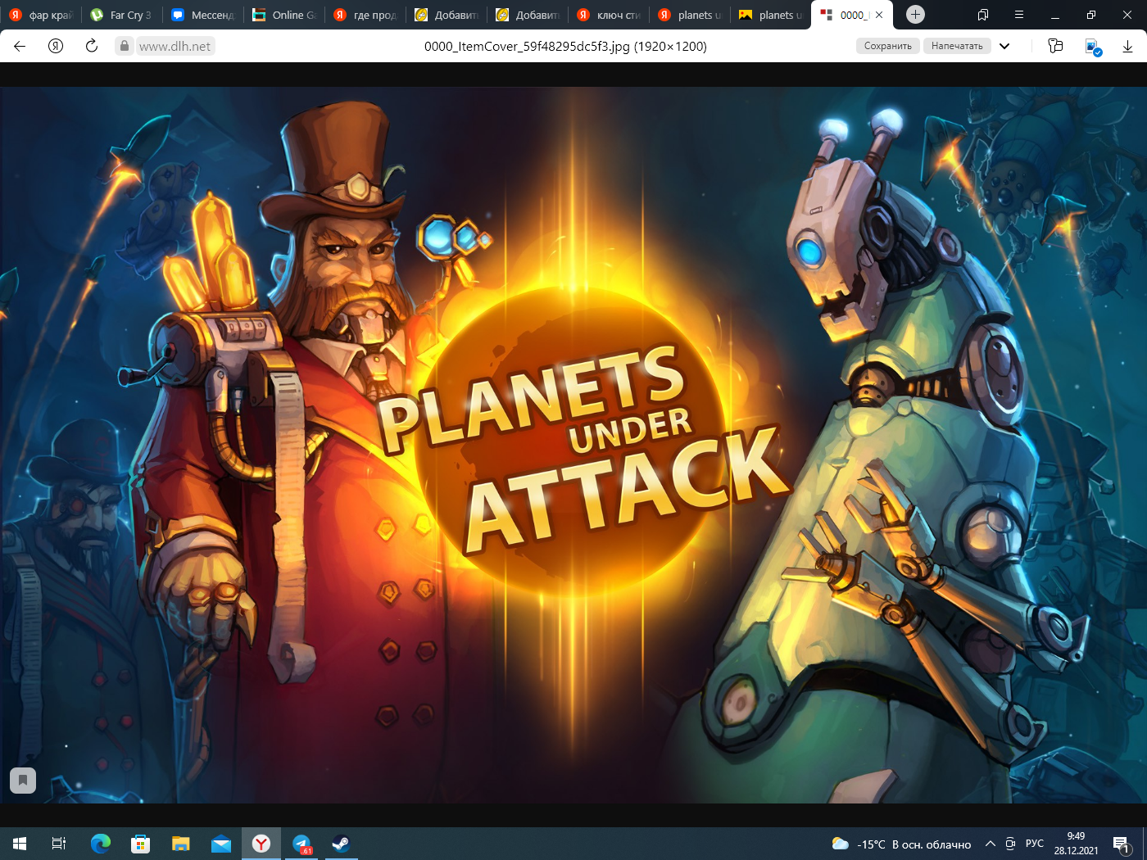
Task: Open the weather widget showing -15°C
Action: pyautogui.click(x=901, y=844)
